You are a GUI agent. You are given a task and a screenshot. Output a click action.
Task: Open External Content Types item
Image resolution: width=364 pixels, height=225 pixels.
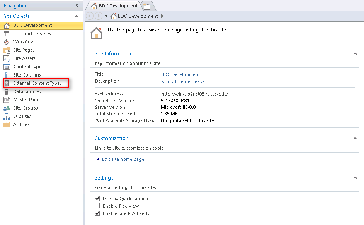(x=37, y=83)
